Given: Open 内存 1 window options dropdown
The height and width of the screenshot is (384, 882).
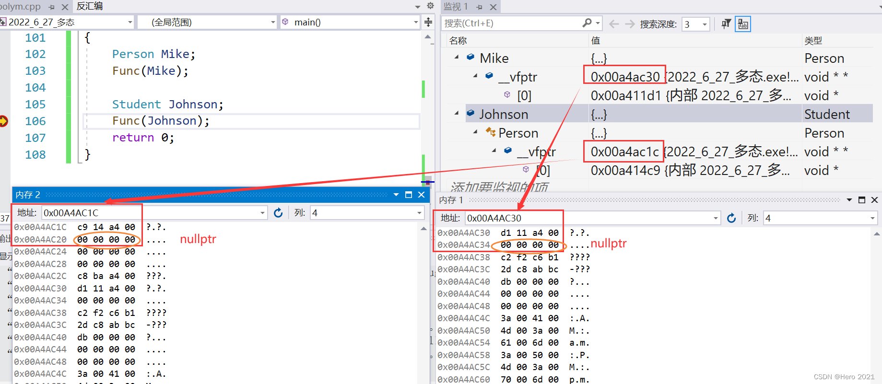Looking at the screenshot, I should (x=849, y=200).
